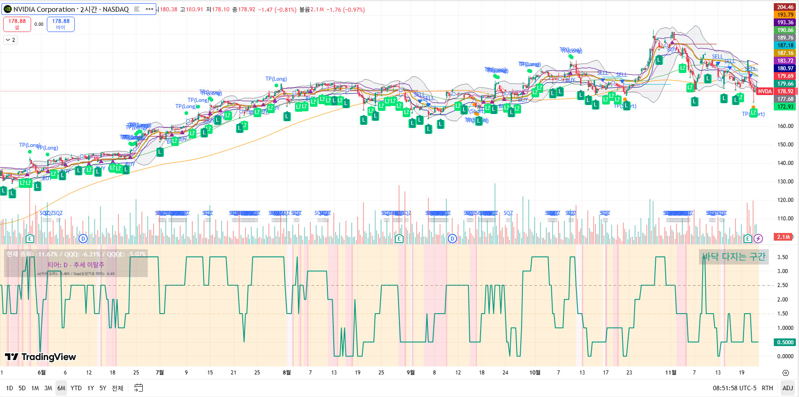Toggle the RTH session setting
The height and width of the screenshot is (397, 799).
tap(767, 388)
